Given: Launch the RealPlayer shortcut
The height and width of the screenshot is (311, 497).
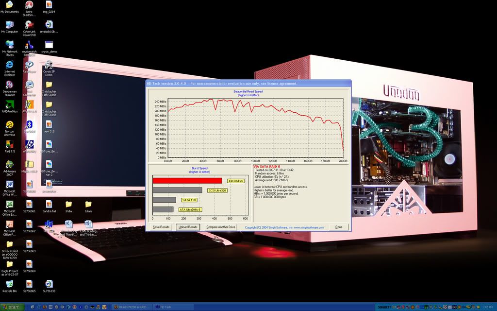Looking at the screenshot, I should (x=29, y=67).
